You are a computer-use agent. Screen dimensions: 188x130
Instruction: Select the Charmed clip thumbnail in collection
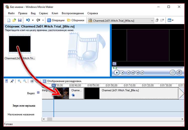pos(20,44)
